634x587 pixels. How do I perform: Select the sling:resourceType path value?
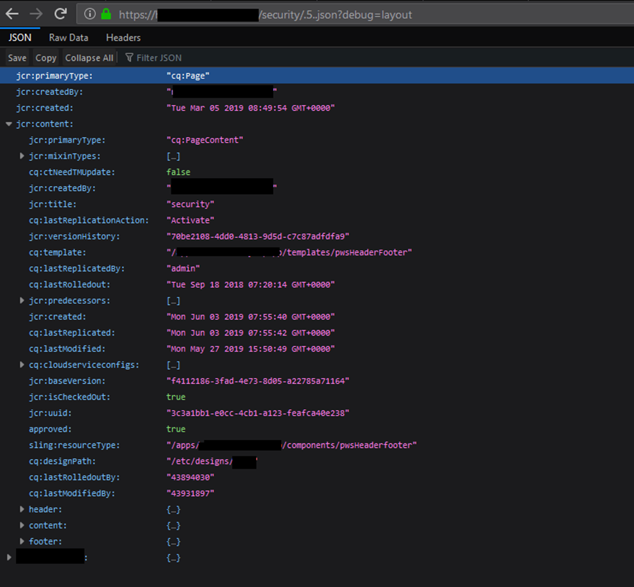291,445
